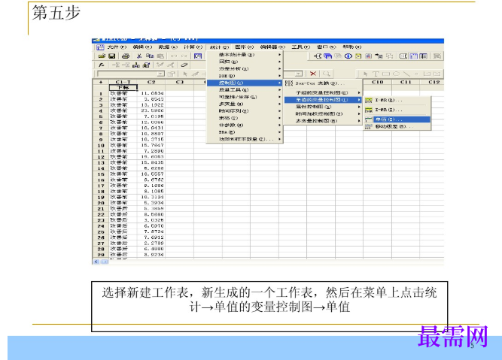
Task: Open the 统计(S) menu
Action: click(219, 47)
